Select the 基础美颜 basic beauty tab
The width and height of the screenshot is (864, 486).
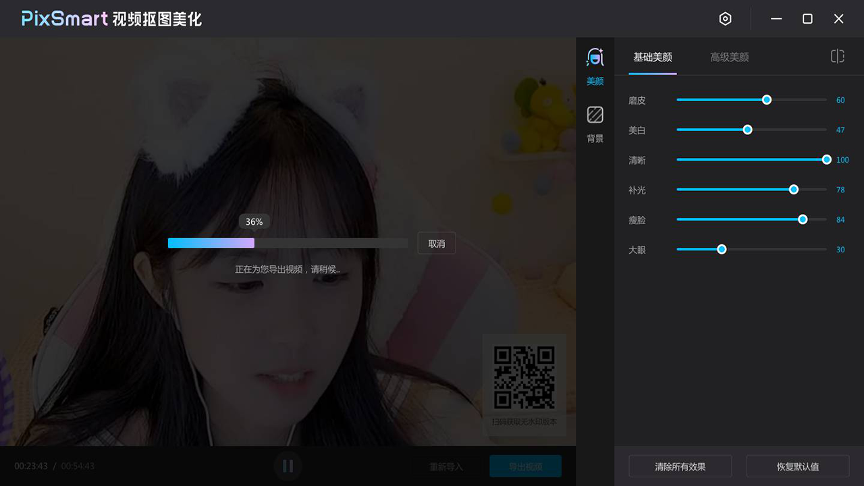[x=651, y=57]
